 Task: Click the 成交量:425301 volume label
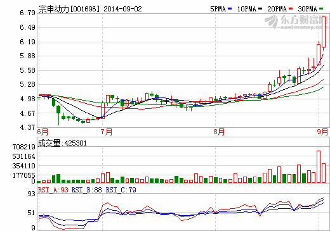[62, 143]
